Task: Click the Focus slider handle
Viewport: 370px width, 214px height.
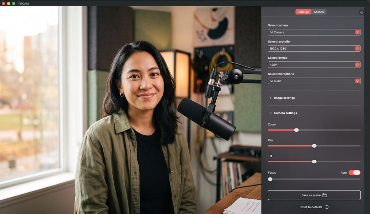Action: pyautogui.click(x=270, y=179)
